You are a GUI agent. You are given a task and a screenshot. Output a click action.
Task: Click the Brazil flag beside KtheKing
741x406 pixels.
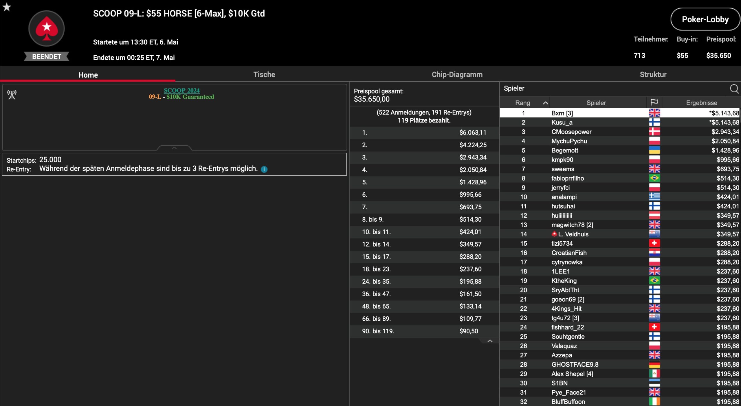click(654, 280)
